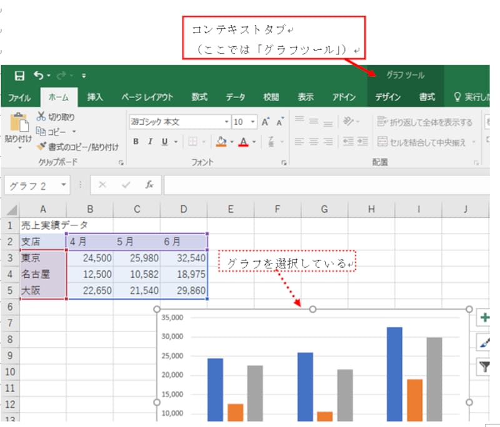
Task: Open the Chart Elements plus button beside the chart
Action: point(484,318)
